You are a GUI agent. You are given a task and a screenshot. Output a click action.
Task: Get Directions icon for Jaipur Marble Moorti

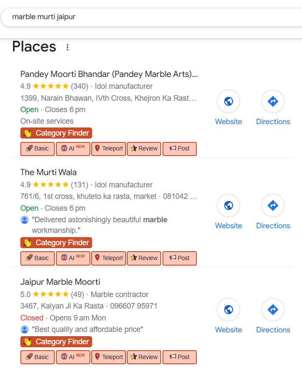coord(273,310)
